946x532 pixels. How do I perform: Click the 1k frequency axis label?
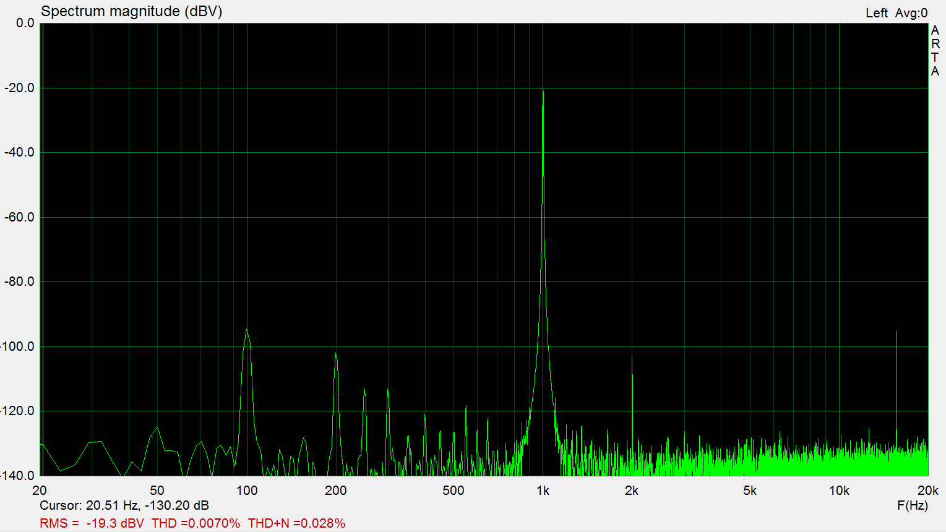(543, 491)
